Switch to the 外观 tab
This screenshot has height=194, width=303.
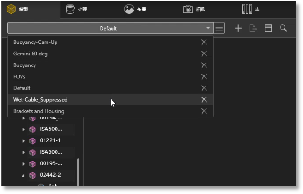(x=77, y=9)
